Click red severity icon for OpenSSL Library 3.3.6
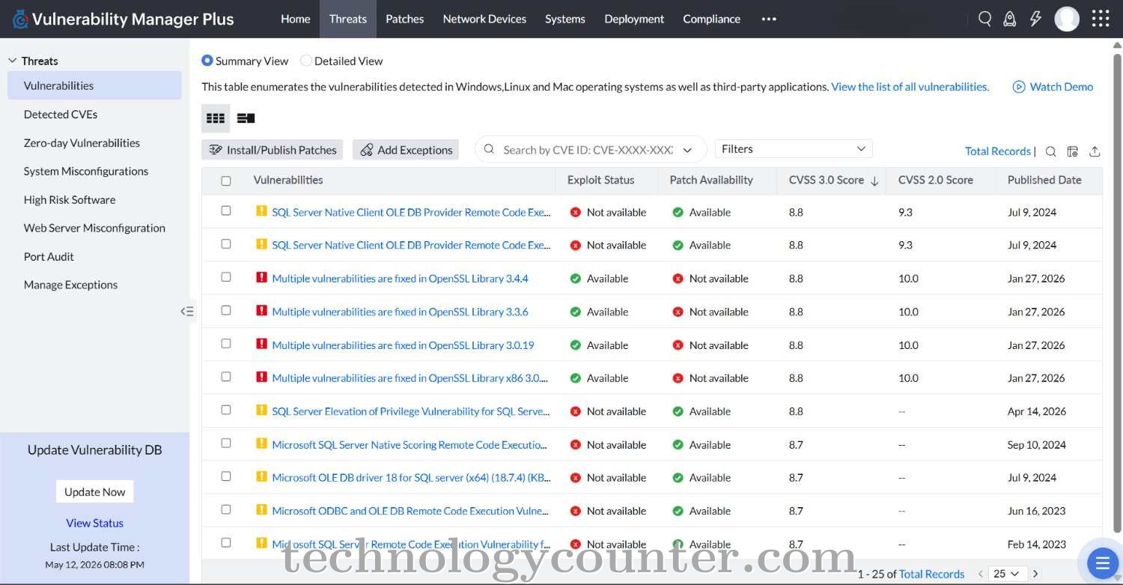Image resolution: width=1123 pixels, height=585 pixels. pyautogui.click(x=261, y=311)
